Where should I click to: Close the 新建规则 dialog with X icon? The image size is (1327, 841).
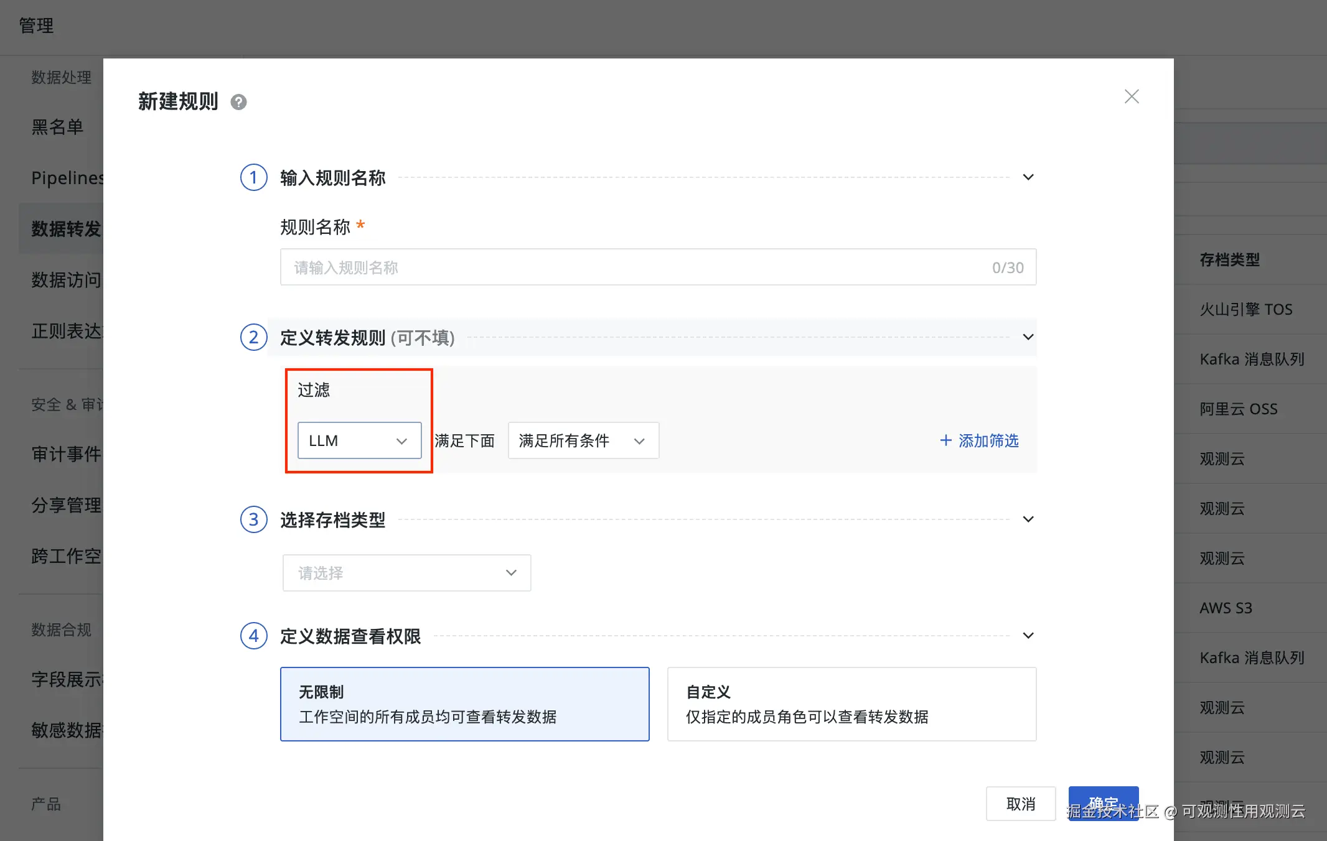[x=1131, y=96]
